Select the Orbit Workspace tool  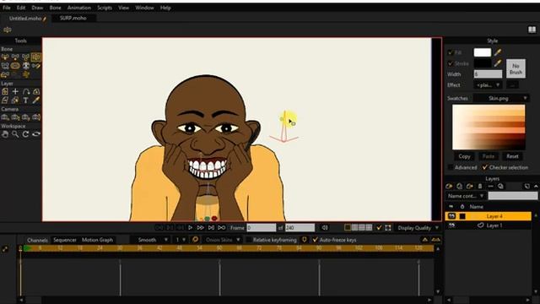pyautogui.click(x=36, y=134)
